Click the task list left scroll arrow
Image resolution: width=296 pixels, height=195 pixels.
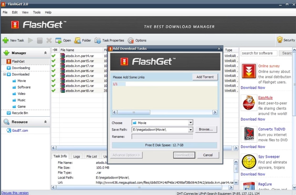54,148
